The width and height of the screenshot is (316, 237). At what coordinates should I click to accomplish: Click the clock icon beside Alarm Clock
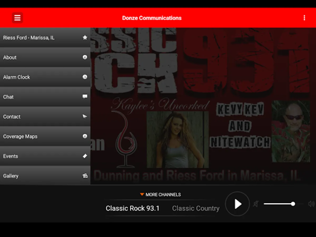point(85,77)
